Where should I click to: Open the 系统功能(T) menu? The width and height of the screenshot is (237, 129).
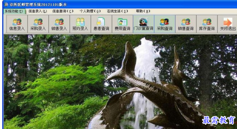point(14,11)
